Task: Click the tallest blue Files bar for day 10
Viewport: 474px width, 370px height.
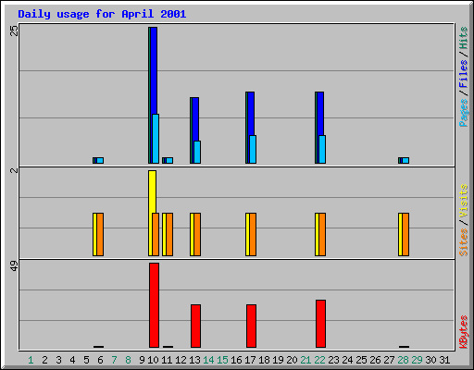Action: (x=154, y=70)
